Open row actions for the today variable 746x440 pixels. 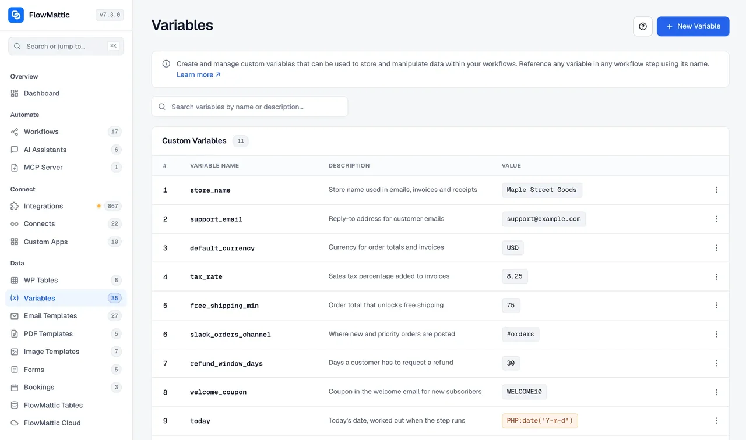(x=716, y=421)
